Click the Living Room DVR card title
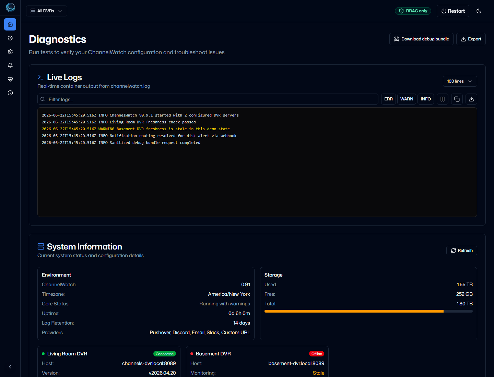Image resolution: width=494 pixels, height=377 pixels. click(x=67, y=354)
